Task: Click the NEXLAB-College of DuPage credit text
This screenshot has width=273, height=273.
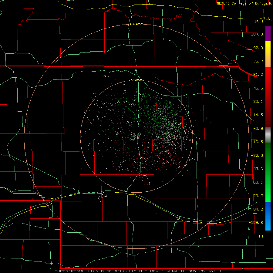Action: point(242,3)
